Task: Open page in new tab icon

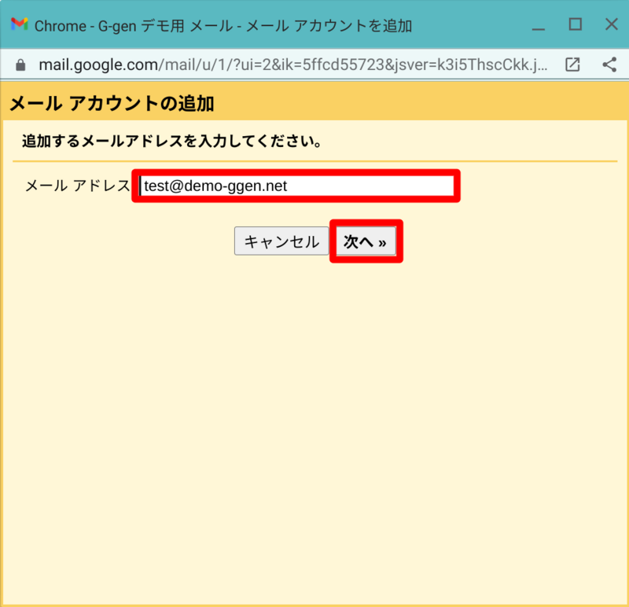Action: coord(572,64)
